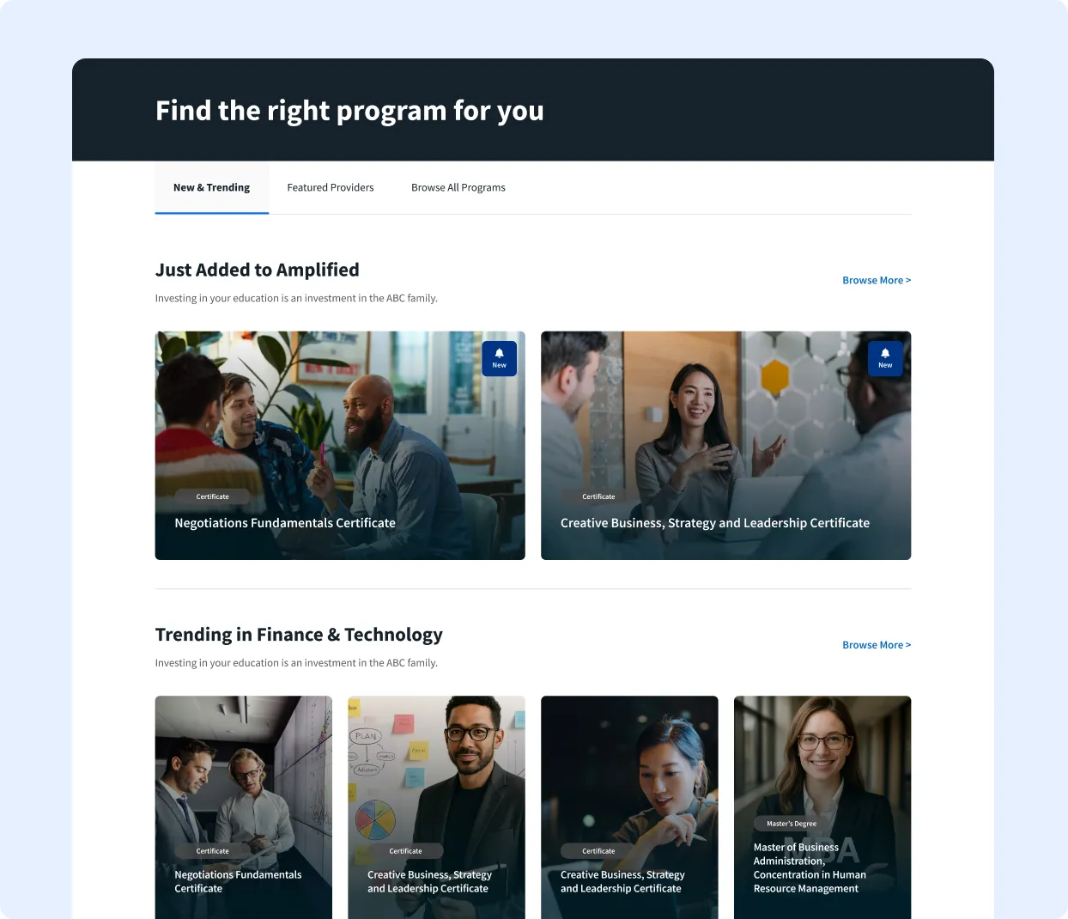Open the large Creative Business, Strategy and Leadership card
1068x919 pixels.
click(x=725, y=446)
